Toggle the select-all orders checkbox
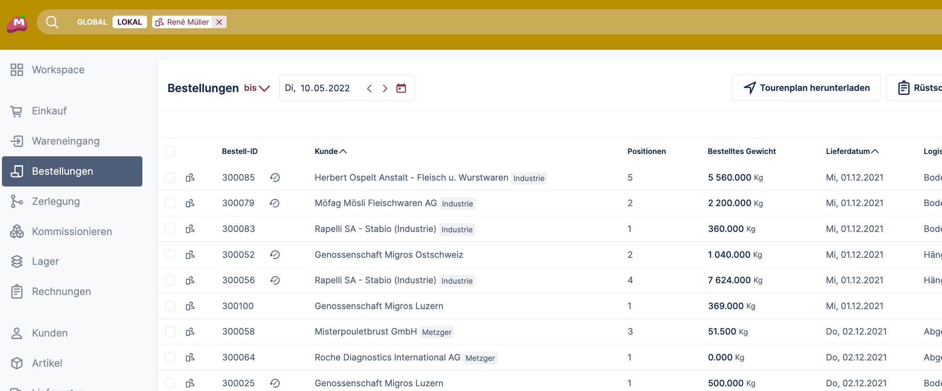 pos(170,151)
